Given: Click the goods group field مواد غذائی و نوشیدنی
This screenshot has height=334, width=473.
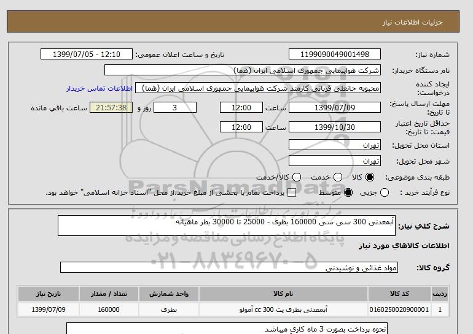Looking at the screenshot, I should [229, 267].
